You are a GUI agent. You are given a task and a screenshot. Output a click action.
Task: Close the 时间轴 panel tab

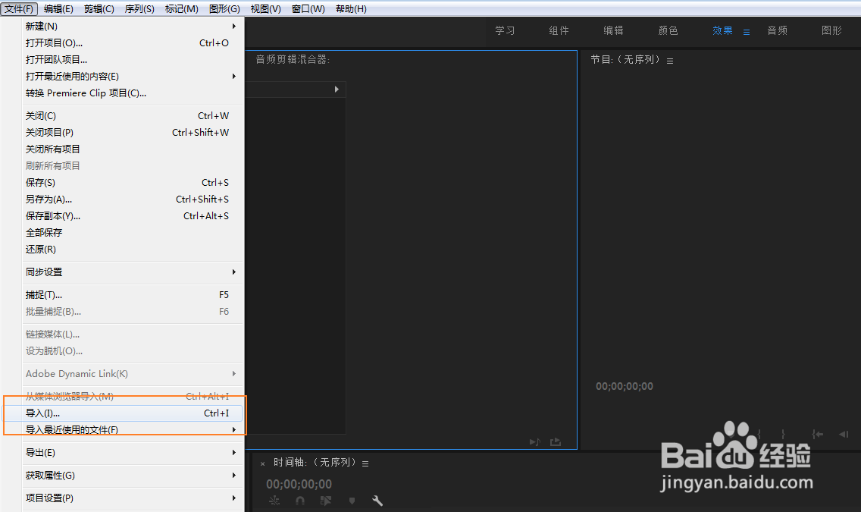(262, 463)
